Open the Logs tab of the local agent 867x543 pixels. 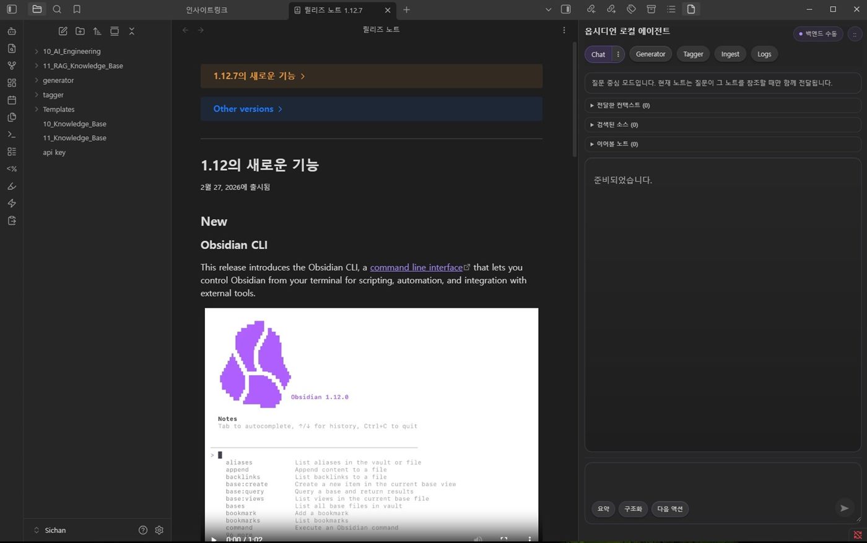tap(764, 54)
